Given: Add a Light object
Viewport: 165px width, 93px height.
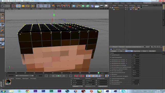Looking at the screenshot, I should tap(106, 6).
